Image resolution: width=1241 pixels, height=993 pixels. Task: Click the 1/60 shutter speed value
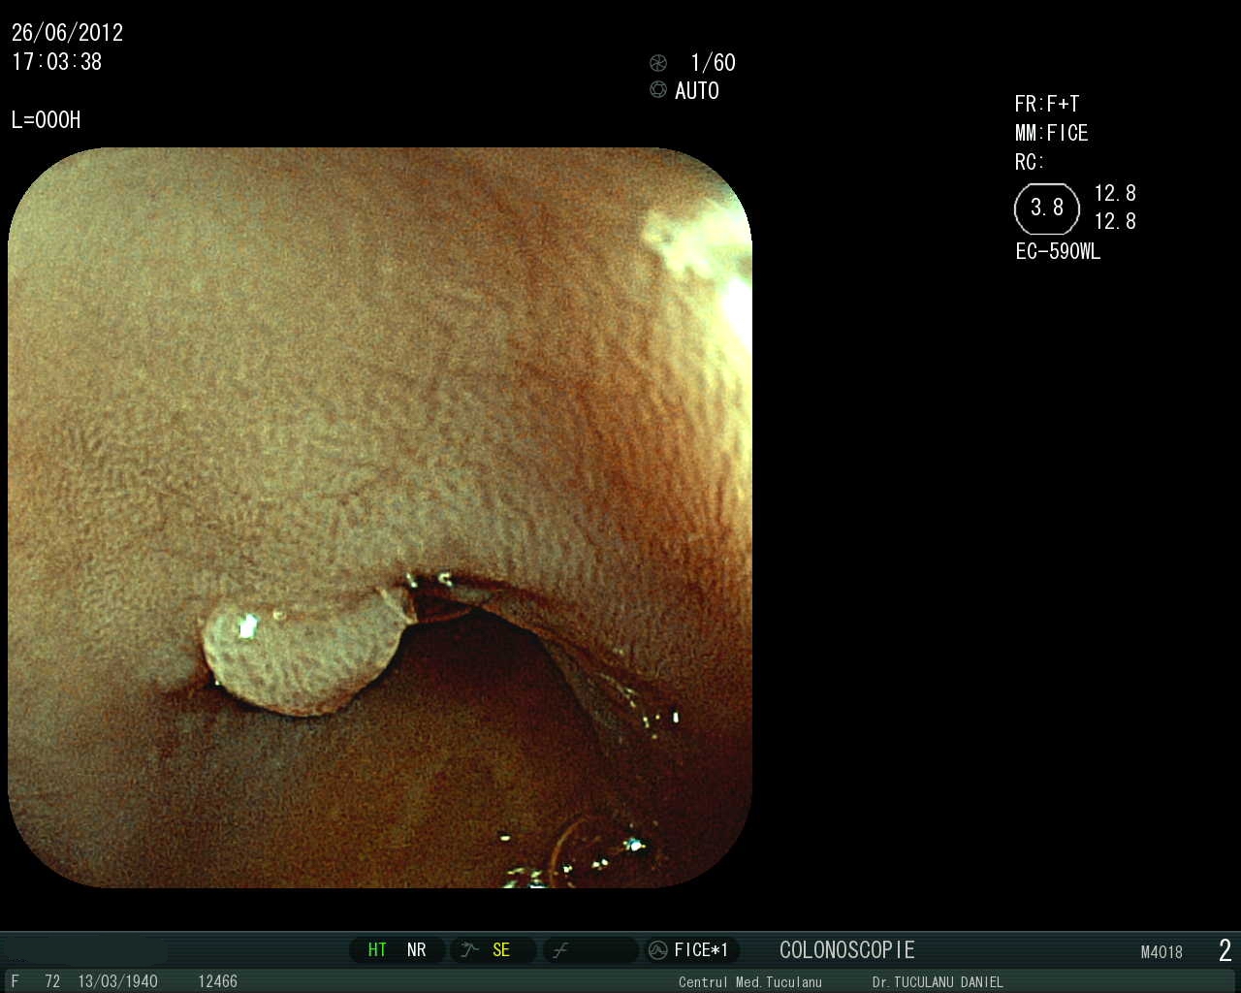coord(714,63)
